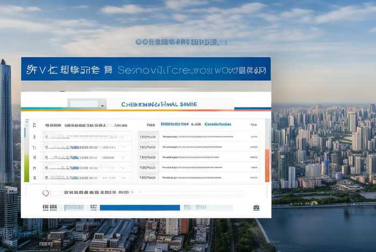Image resolution: width=376 pixels, height=252 pixels.
Task: Click the orange scrollbar thumb on the right edge
Action: pos(267,165)
